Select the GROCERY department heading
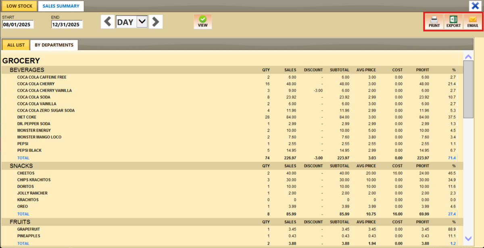Screen dimensions: 484x248 coord(21,61)
